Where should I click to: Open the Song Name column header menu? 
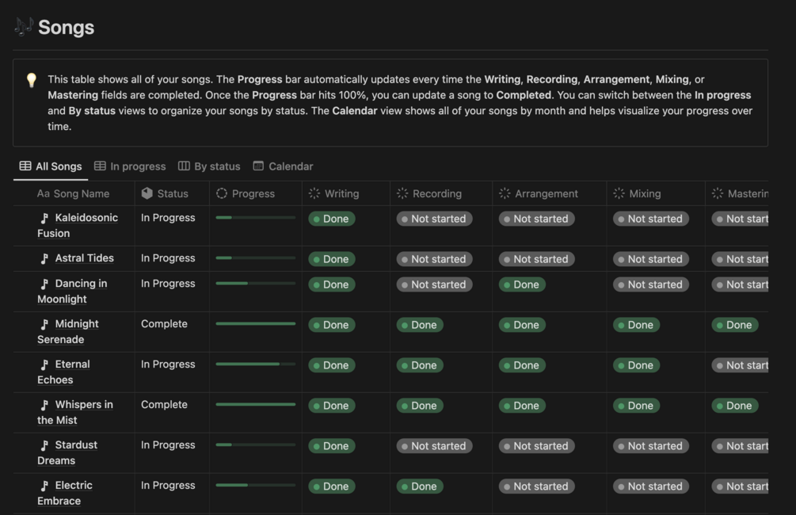pyautogui.click(x=74, y=193)
